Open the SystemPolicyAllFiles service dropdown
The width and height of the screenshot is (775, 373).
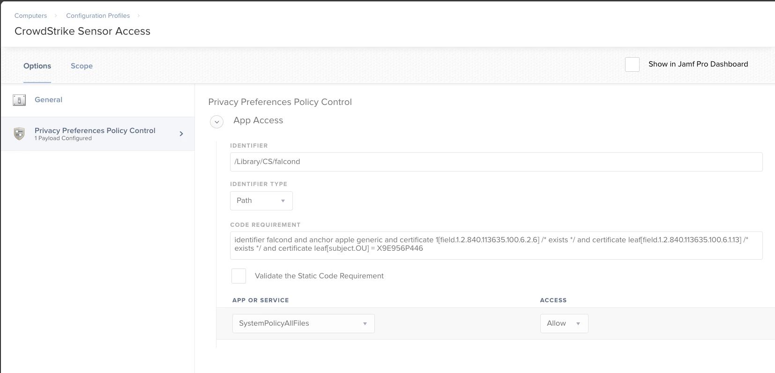[304, 323]
